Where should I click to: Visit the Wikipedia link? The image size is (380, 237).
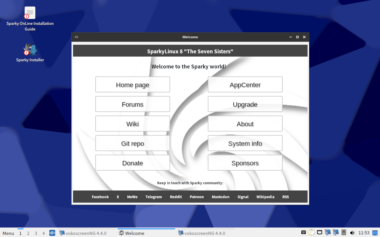(265, 197)
